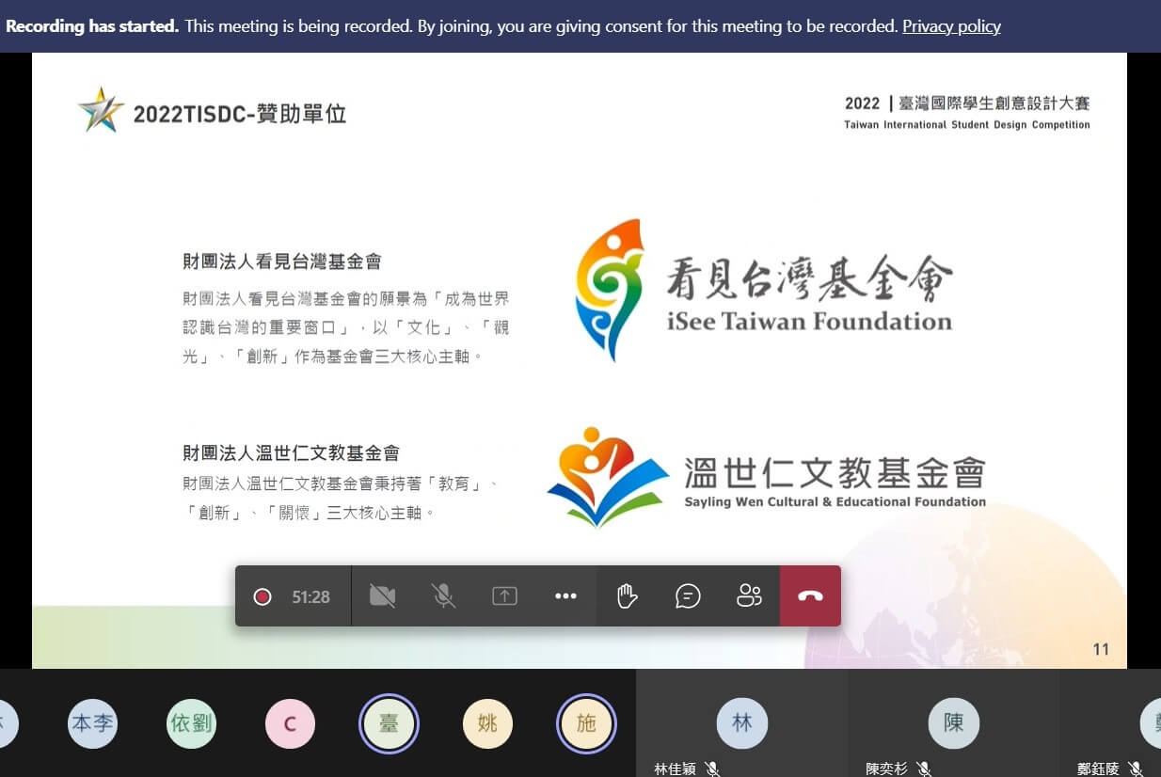Click the participant avatar labeled 姚
The width and height of the screenshot is (1161, 777).
pyautogui.click(x=487, y=723)
